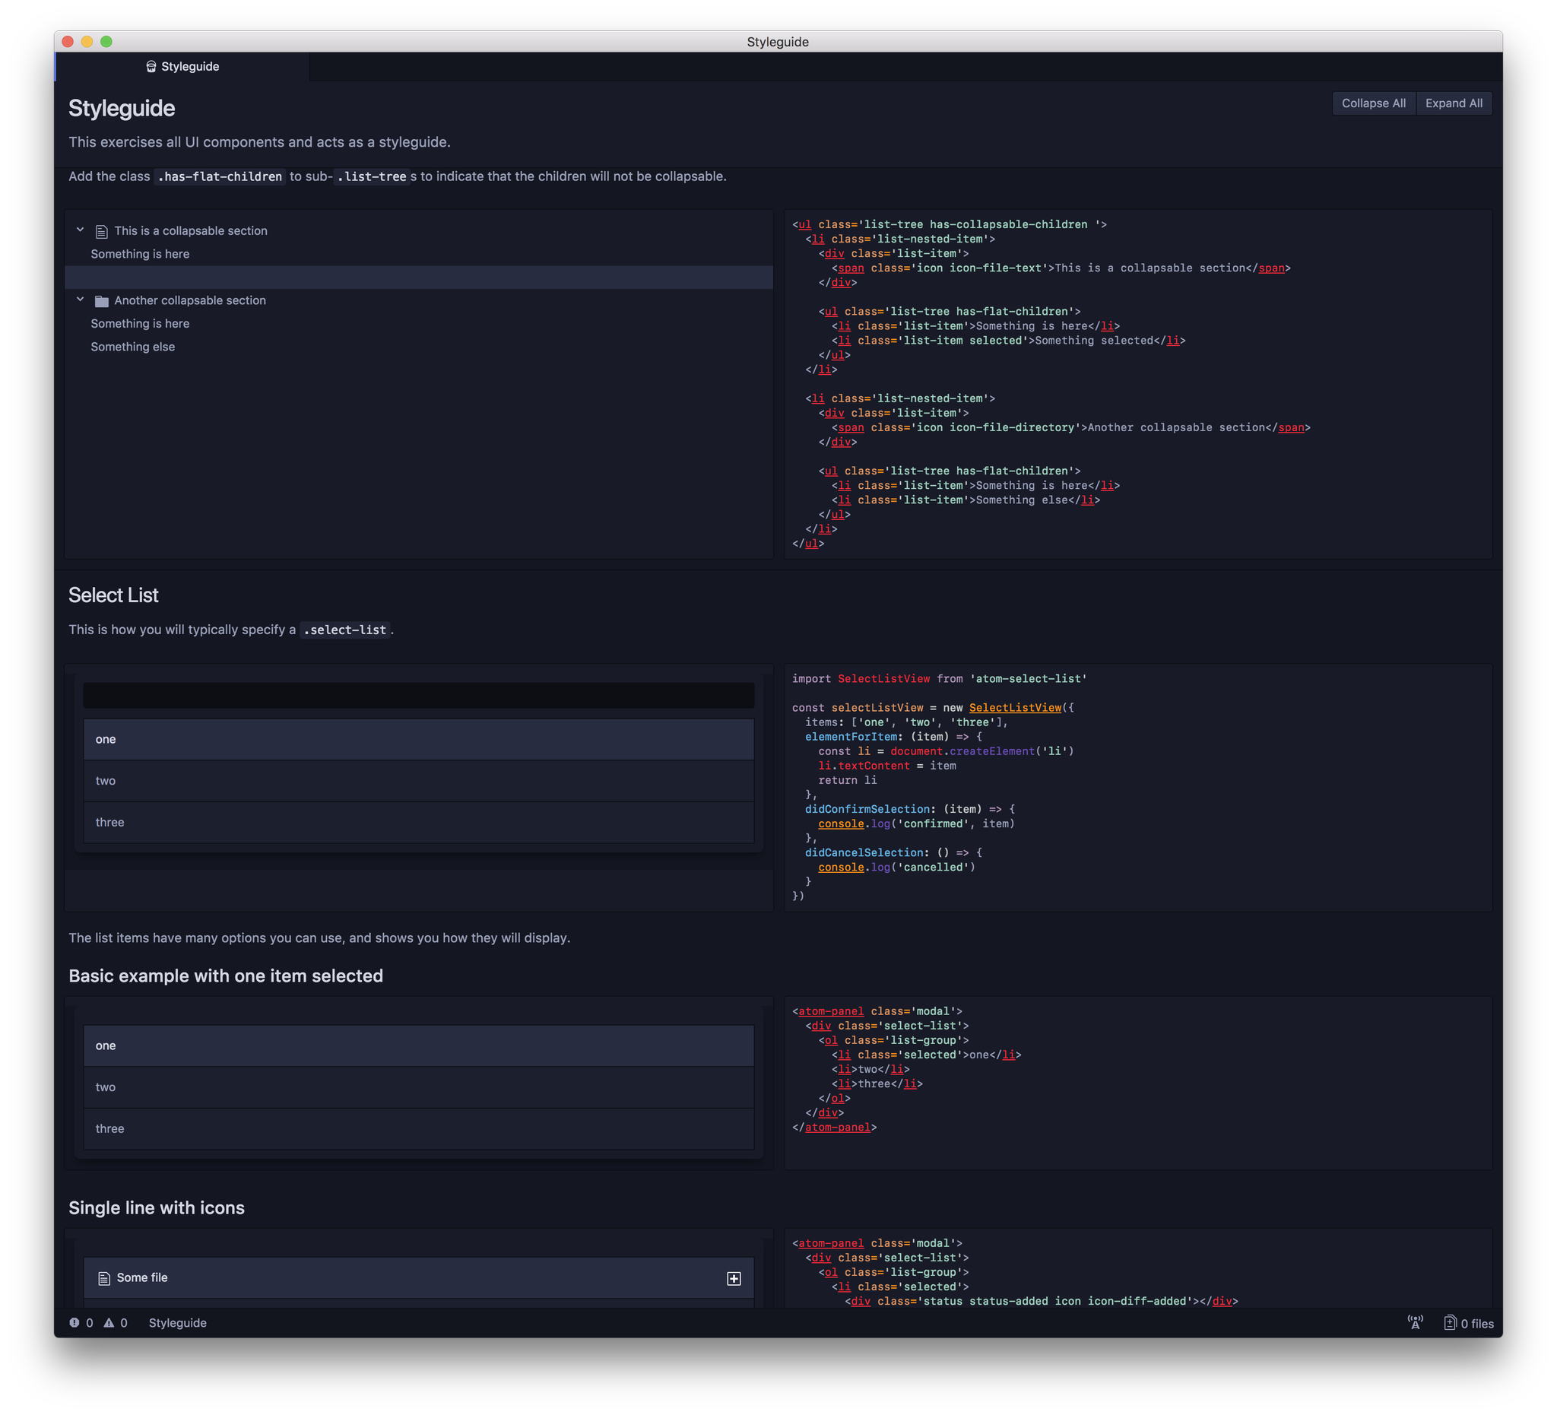Select 'Something else' tree item

click(133, 347)
